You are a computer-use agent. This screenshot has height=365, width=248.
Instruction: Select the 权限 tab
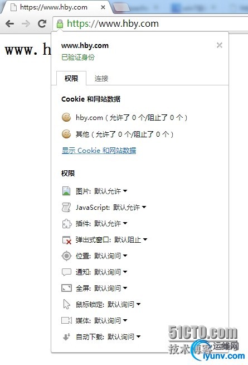(71, 79)
